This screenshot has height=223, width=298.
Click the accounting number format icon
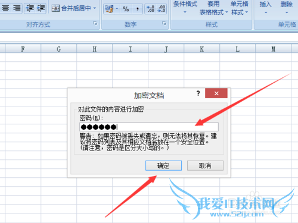tap(109, 9)
